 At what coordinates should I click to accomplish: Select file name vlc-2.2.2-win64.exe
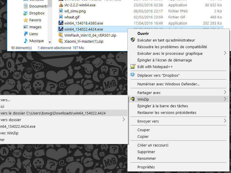coord(80,5)
